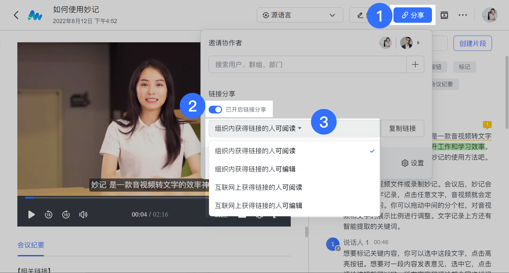Screen dimensions: 509x273
Task: Click the 说话人 1 speaker label
Action: [x=356, y=243]
